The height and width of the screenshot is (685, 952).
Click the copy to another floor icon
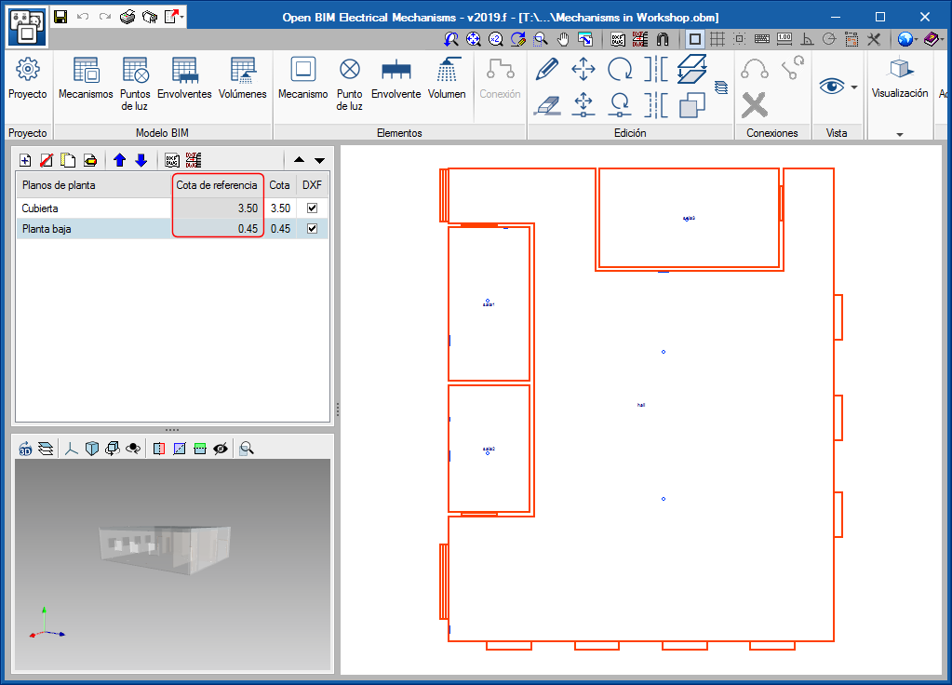pyautogui.click(x=691, y=69)
